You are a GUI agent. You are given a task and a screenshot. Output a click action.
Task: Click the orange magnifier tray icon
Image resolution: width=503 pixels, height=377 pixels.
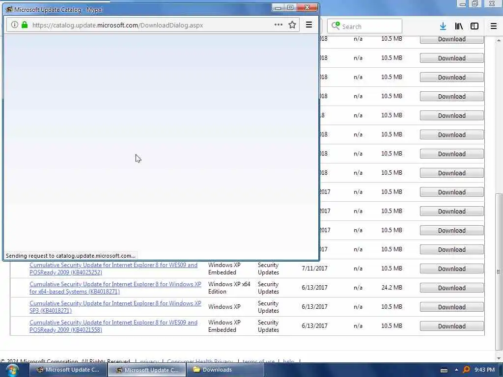click(x=467, y=370)
